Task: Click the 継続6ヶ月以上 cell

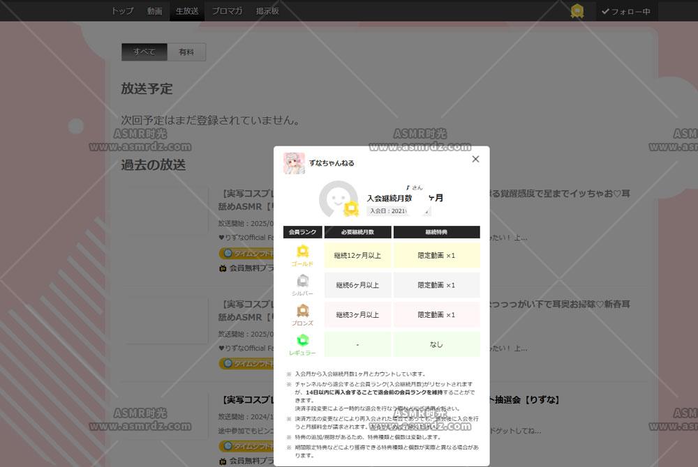Action: pyautogui.click(x=357, y=285)
